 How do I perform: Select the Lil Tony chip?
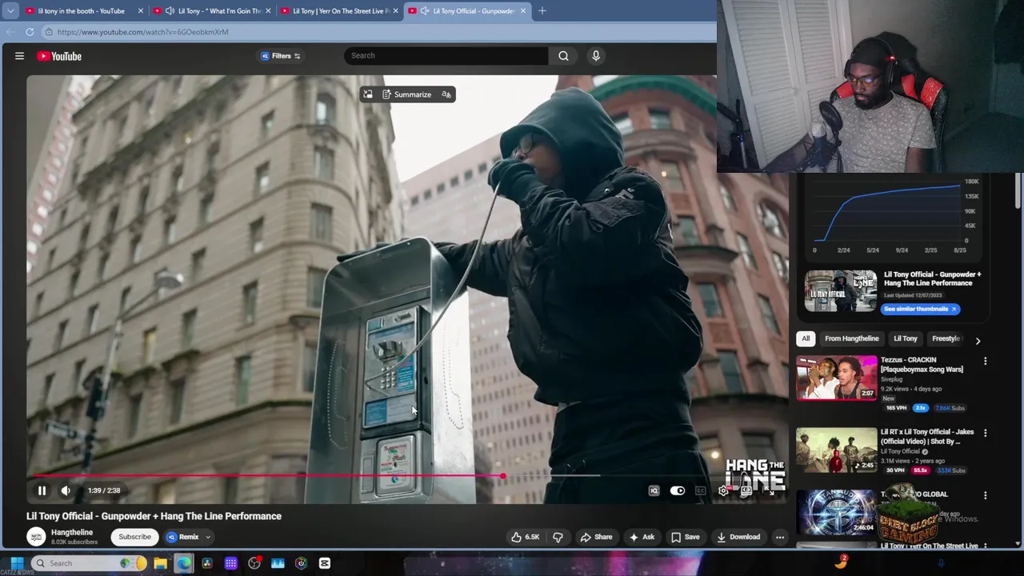[905, 338]
